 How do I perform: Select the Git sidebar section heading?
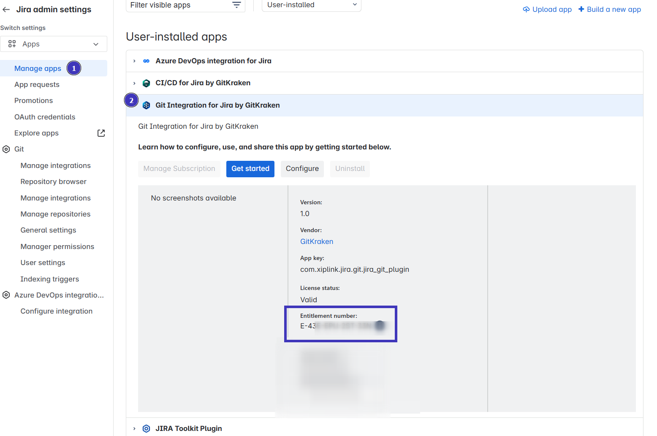[19, 149]
